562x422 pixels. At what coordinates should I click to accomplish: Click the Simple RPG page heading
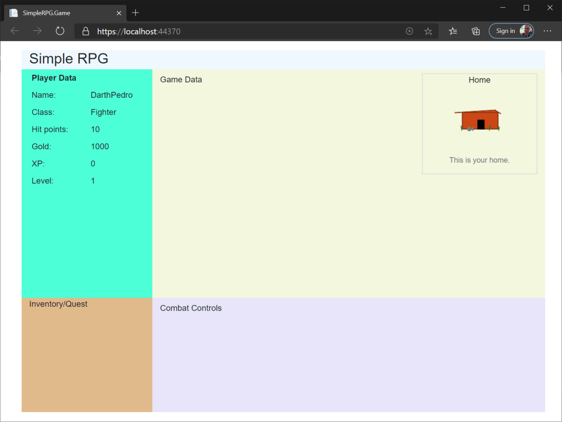pos(69,59)
